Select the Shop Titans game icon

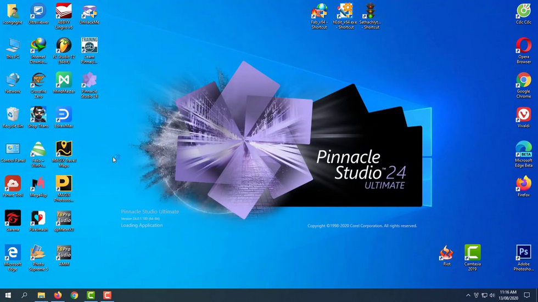tap(38, 117)
